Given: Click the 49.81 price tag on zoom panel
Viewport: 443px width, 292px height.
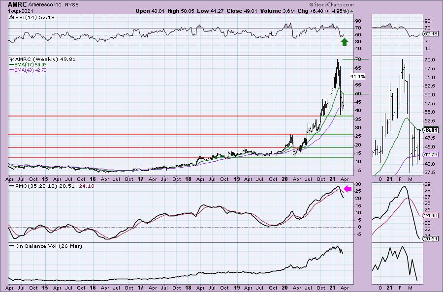Looking at the screenshot, I should point(431,130).
